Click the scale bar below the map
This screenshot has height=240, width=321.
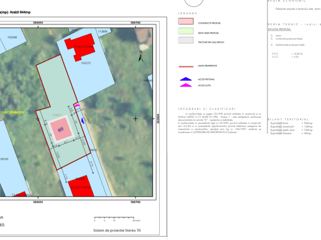(114, 218)
